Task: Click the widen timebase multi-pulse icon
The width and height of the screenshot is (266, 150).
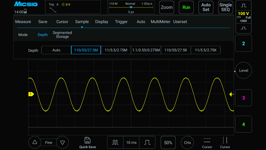Action: 115,142
